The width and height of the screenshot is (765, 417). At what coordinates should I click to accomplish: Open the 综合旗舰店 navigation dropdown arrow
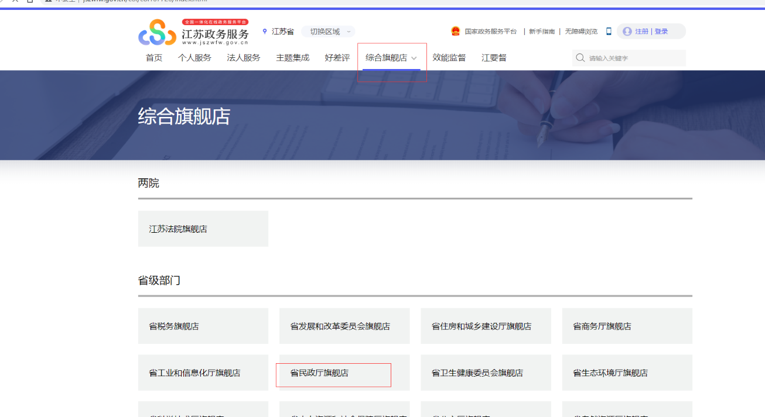pyautogui.click(x=415, y=58)
